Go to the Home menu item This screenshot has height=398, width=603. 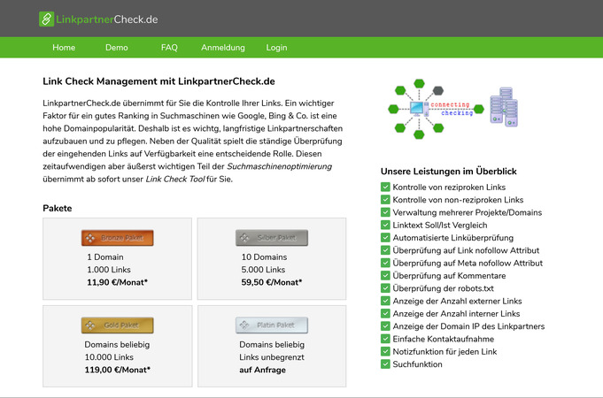[64, 48]
